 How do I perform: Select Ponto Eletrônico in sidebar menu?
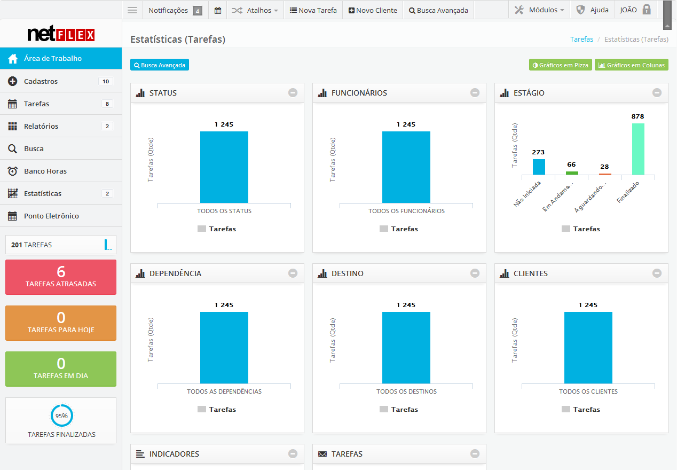(51, 216)
